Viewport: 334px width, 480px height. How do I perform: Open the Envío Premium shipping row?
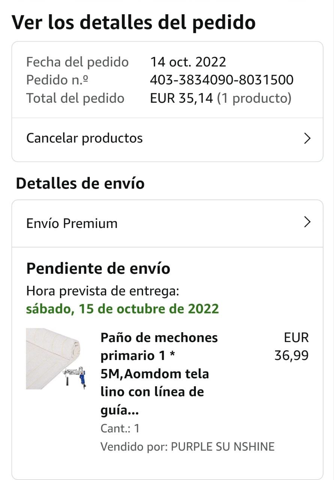(x=72, y=223)
